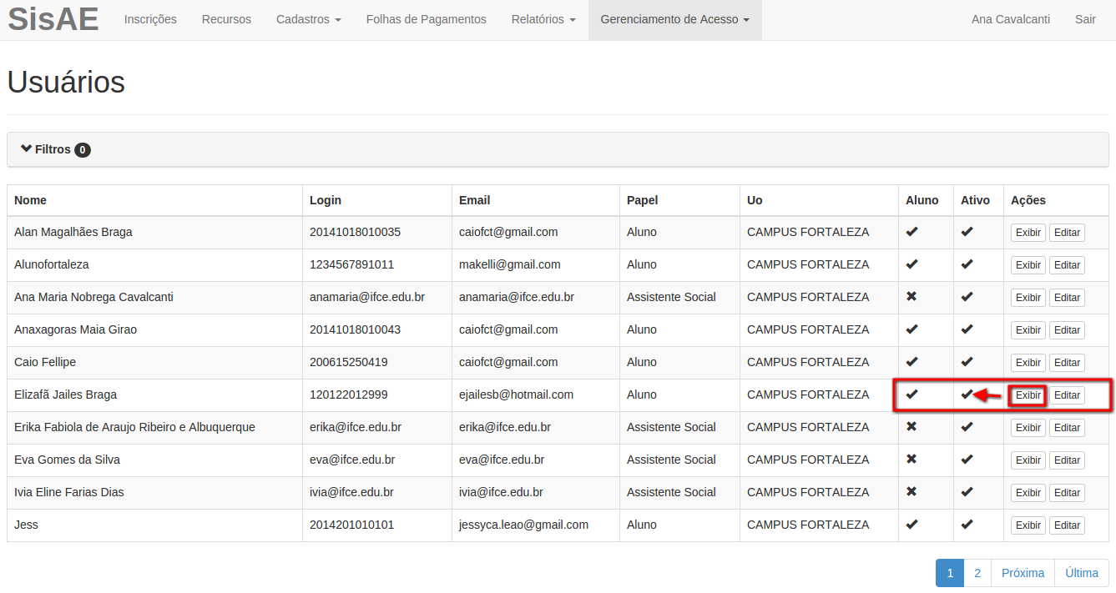The width and height of the screenshot is (1116, 593).
Task: Click Editar for Caio Fellipe
Action: click(x=1067, y=363)
